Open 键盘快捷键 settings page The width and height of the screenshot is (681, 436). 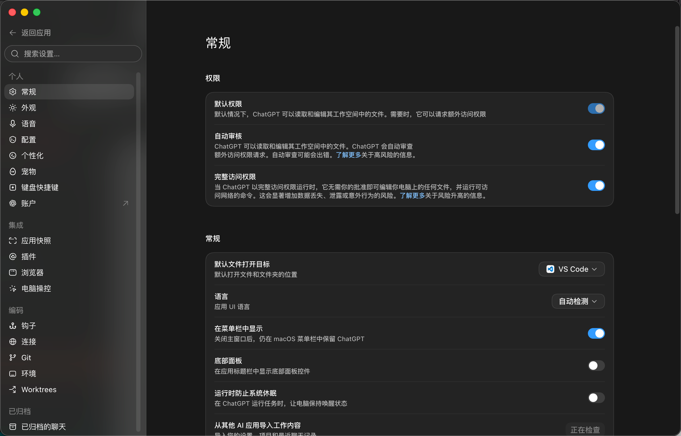[69, 187]
